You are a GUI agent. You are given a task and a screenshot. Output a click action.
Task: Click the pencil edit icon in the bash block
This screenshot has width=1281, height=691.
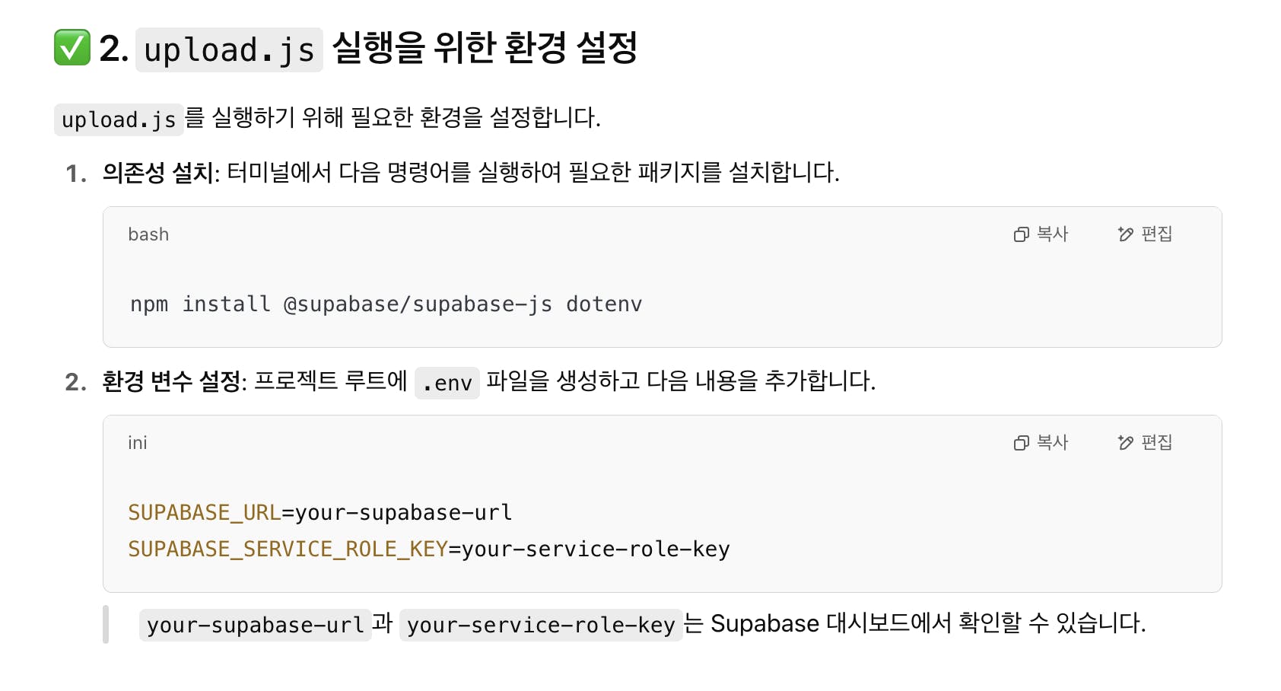(x=1125, y=234)
